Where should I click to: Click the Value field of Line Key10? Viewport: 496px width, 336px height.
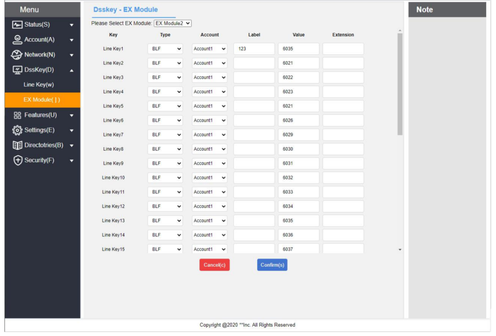[298, 178]
